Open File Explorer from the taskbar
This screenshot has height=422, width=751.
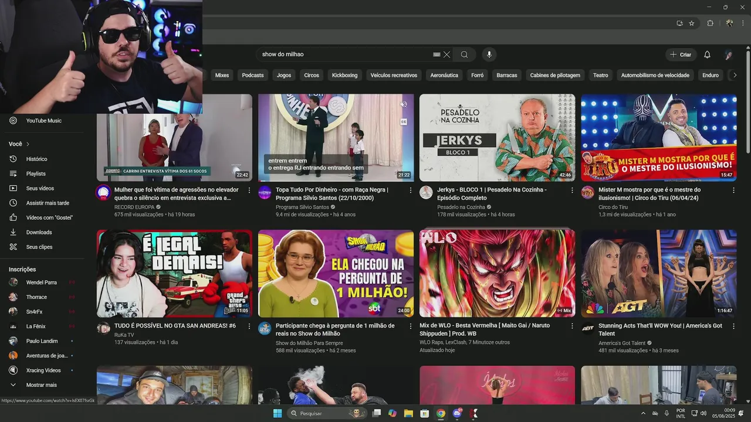408,413
